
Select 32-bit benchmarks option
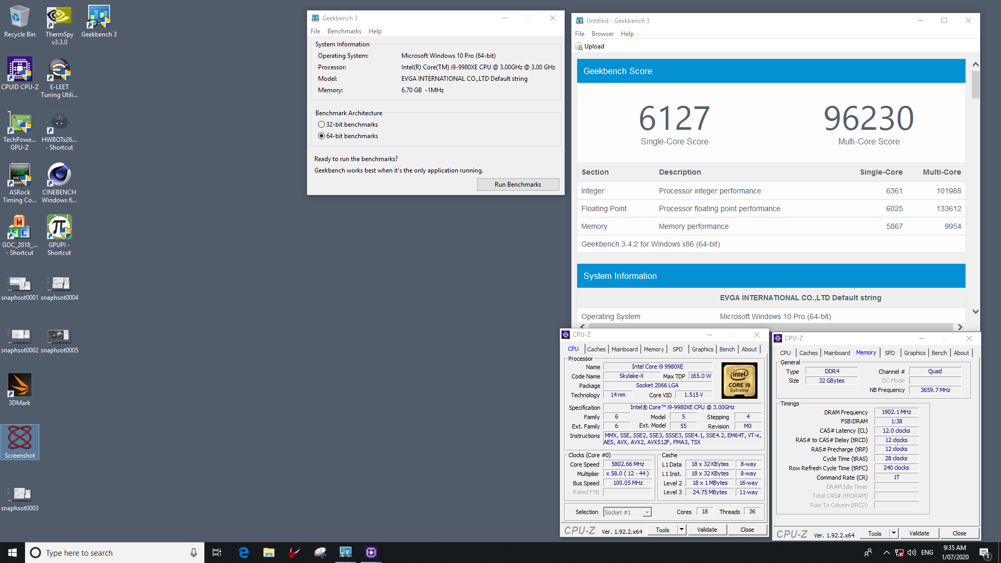(348, 125)
